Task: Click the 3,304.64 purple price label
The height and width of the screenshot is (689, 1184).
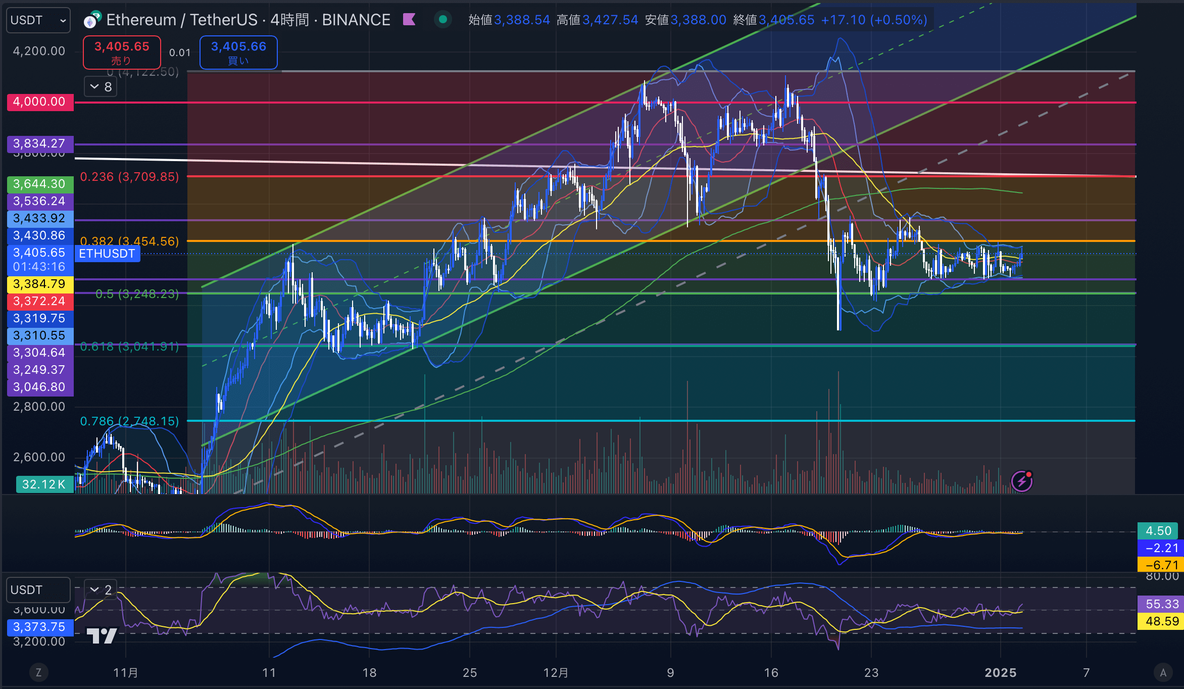Action: click(x=40, y=353)
